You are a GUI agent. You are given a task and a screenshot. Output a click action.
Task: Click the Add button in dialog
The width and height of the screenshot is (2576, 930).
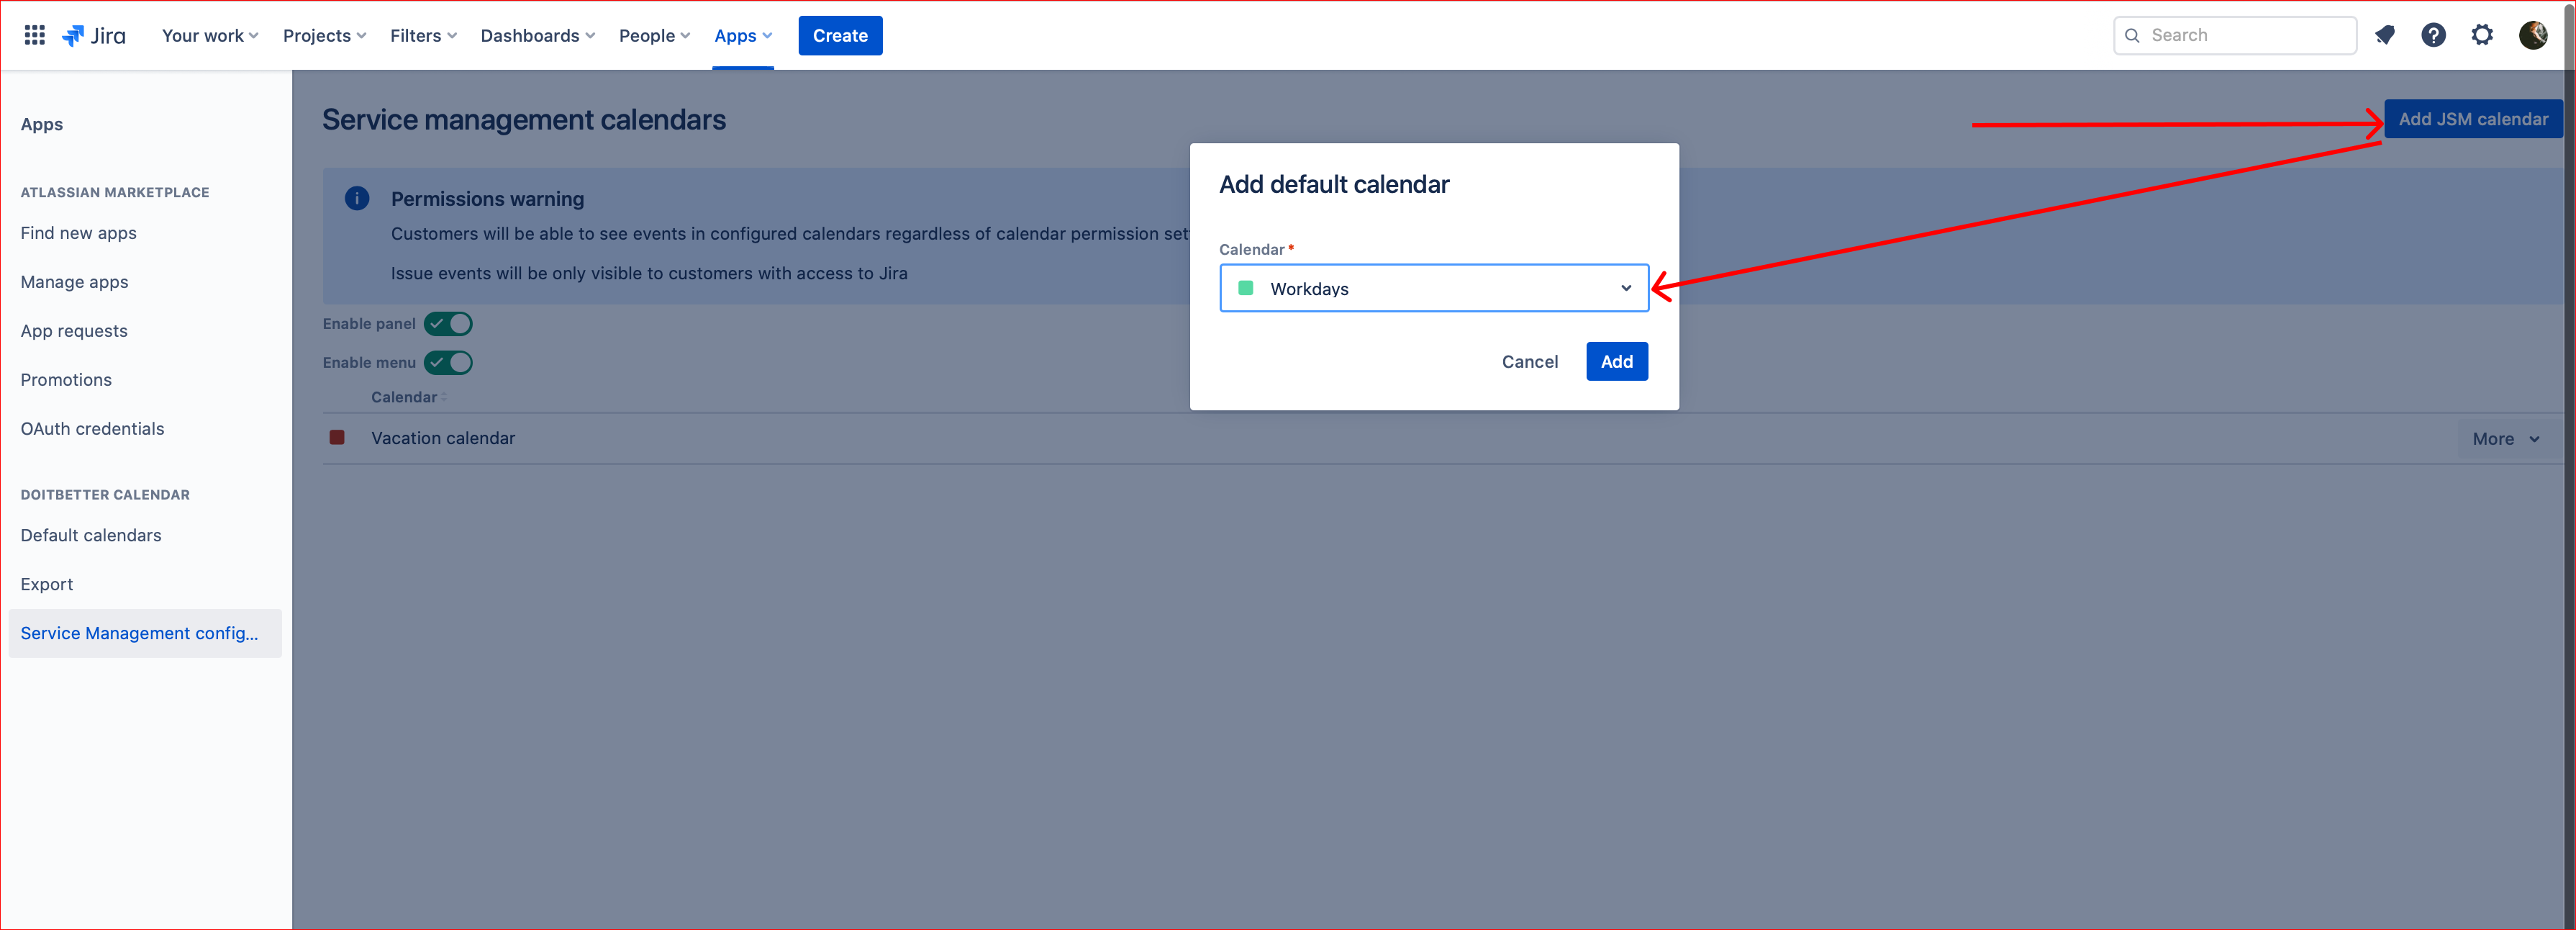(1616, 361)
